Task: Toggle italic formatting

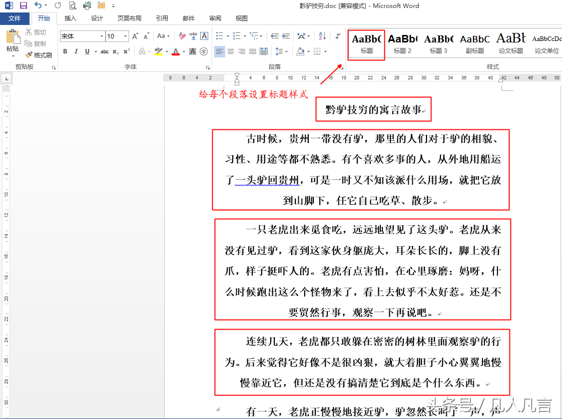Action: tap(76, 51)
